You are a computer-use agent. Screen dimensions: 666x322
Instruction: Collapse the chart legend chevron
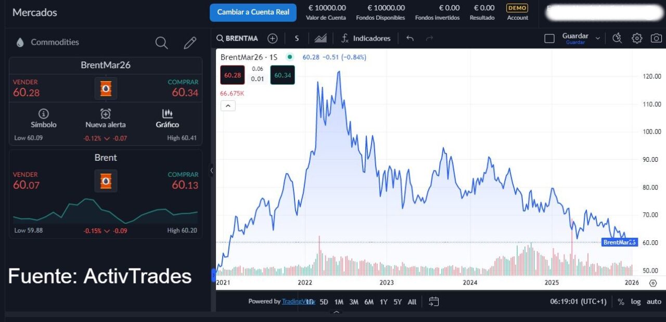click(228, 106)
